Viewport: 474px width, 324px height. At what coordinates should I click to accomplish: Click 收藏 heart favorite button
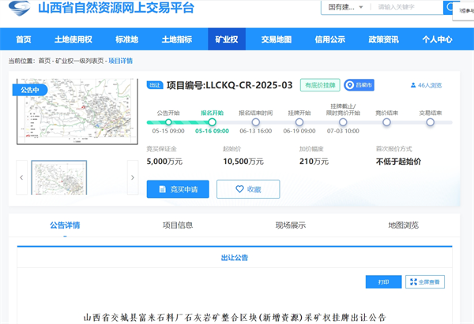click(247, 189)
